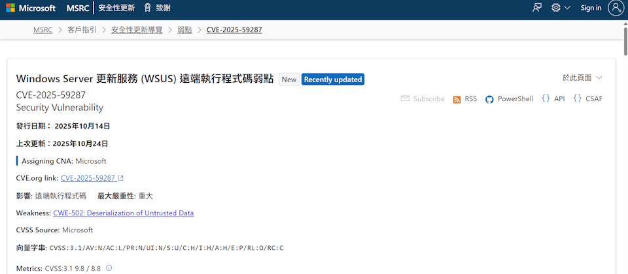Viewport: 628px width, 274px height.
Task: Open the feedback icon in header
Action: coord(537,8)
